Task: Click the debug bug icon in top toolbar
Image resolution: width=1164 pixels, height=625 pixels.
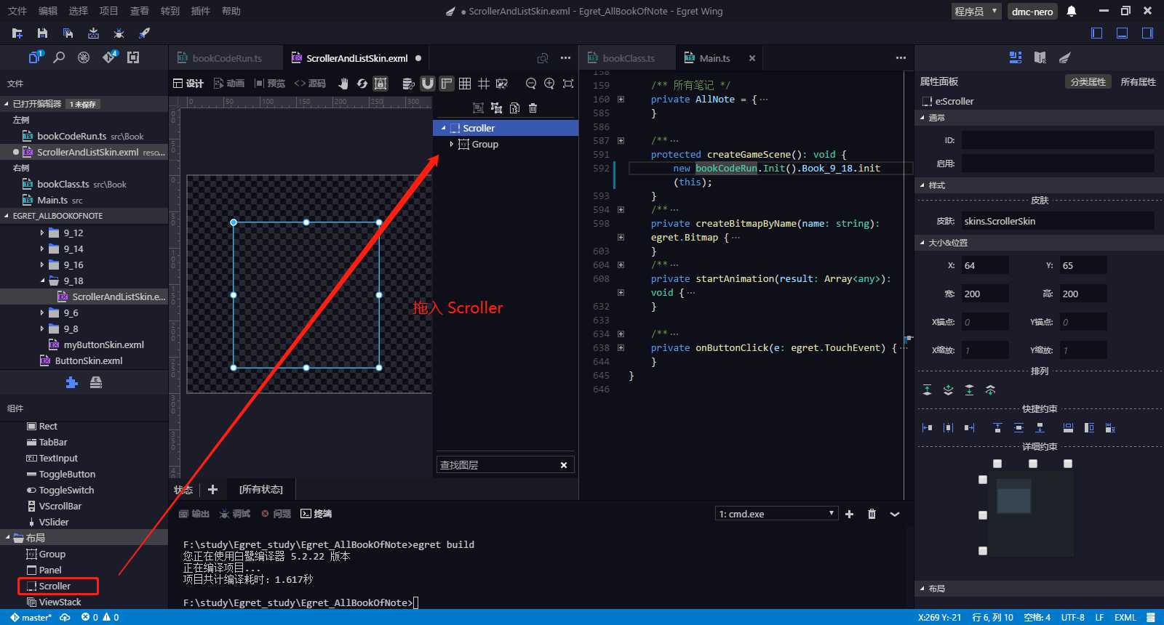Action: tap(119, 33)
